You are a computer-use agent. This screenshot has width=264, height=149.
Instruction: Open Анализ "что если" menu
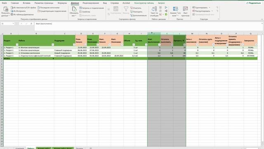click(x=175, y=12)
